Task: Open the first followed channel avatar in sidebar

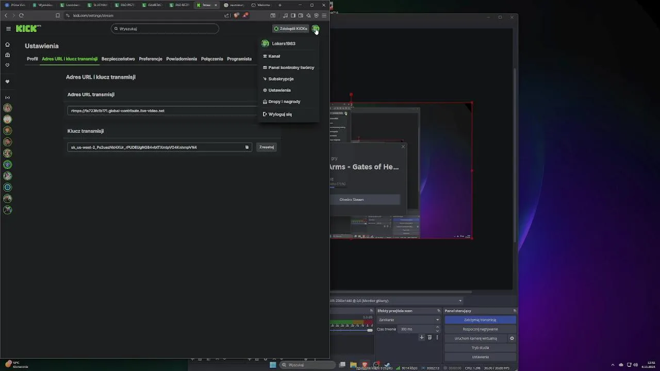Action: (x=7, y=108)
